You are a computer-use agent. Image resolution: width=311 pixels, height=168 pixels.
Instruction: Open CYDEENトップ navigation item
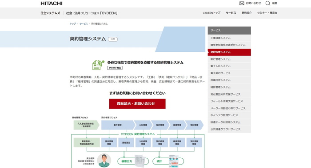(x=211, y=13)
